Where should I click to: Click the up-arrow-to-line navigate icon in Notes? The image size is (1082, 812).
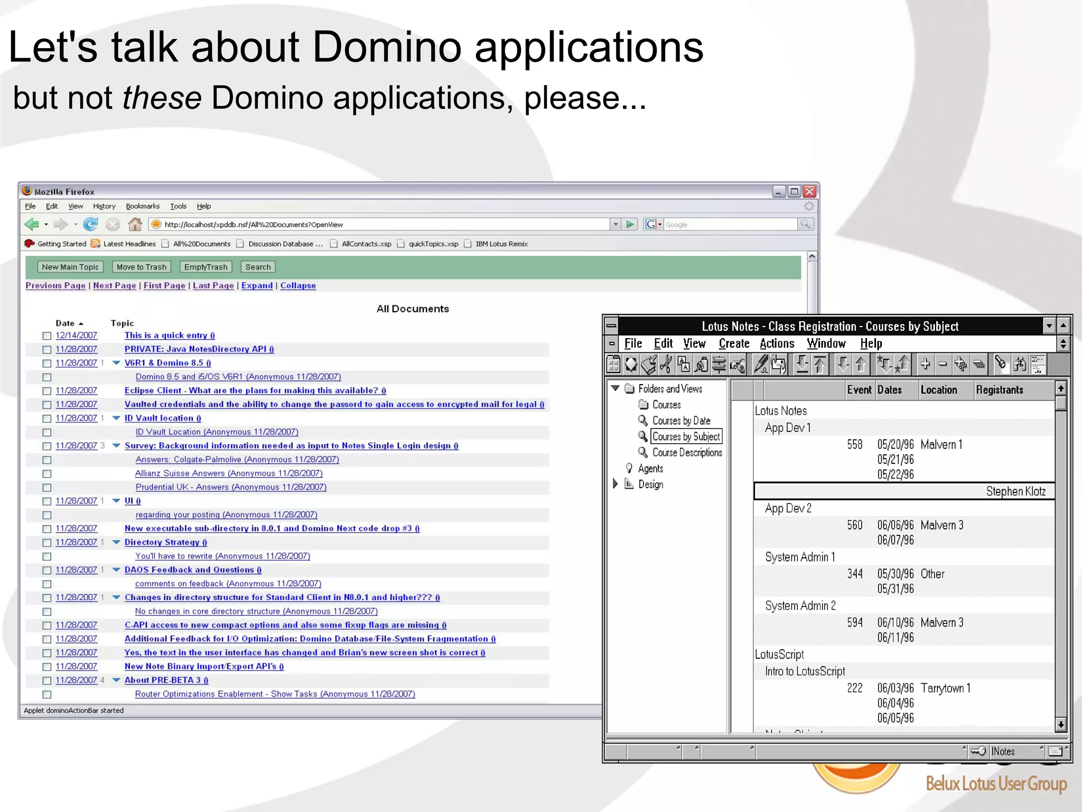(820, 365)
